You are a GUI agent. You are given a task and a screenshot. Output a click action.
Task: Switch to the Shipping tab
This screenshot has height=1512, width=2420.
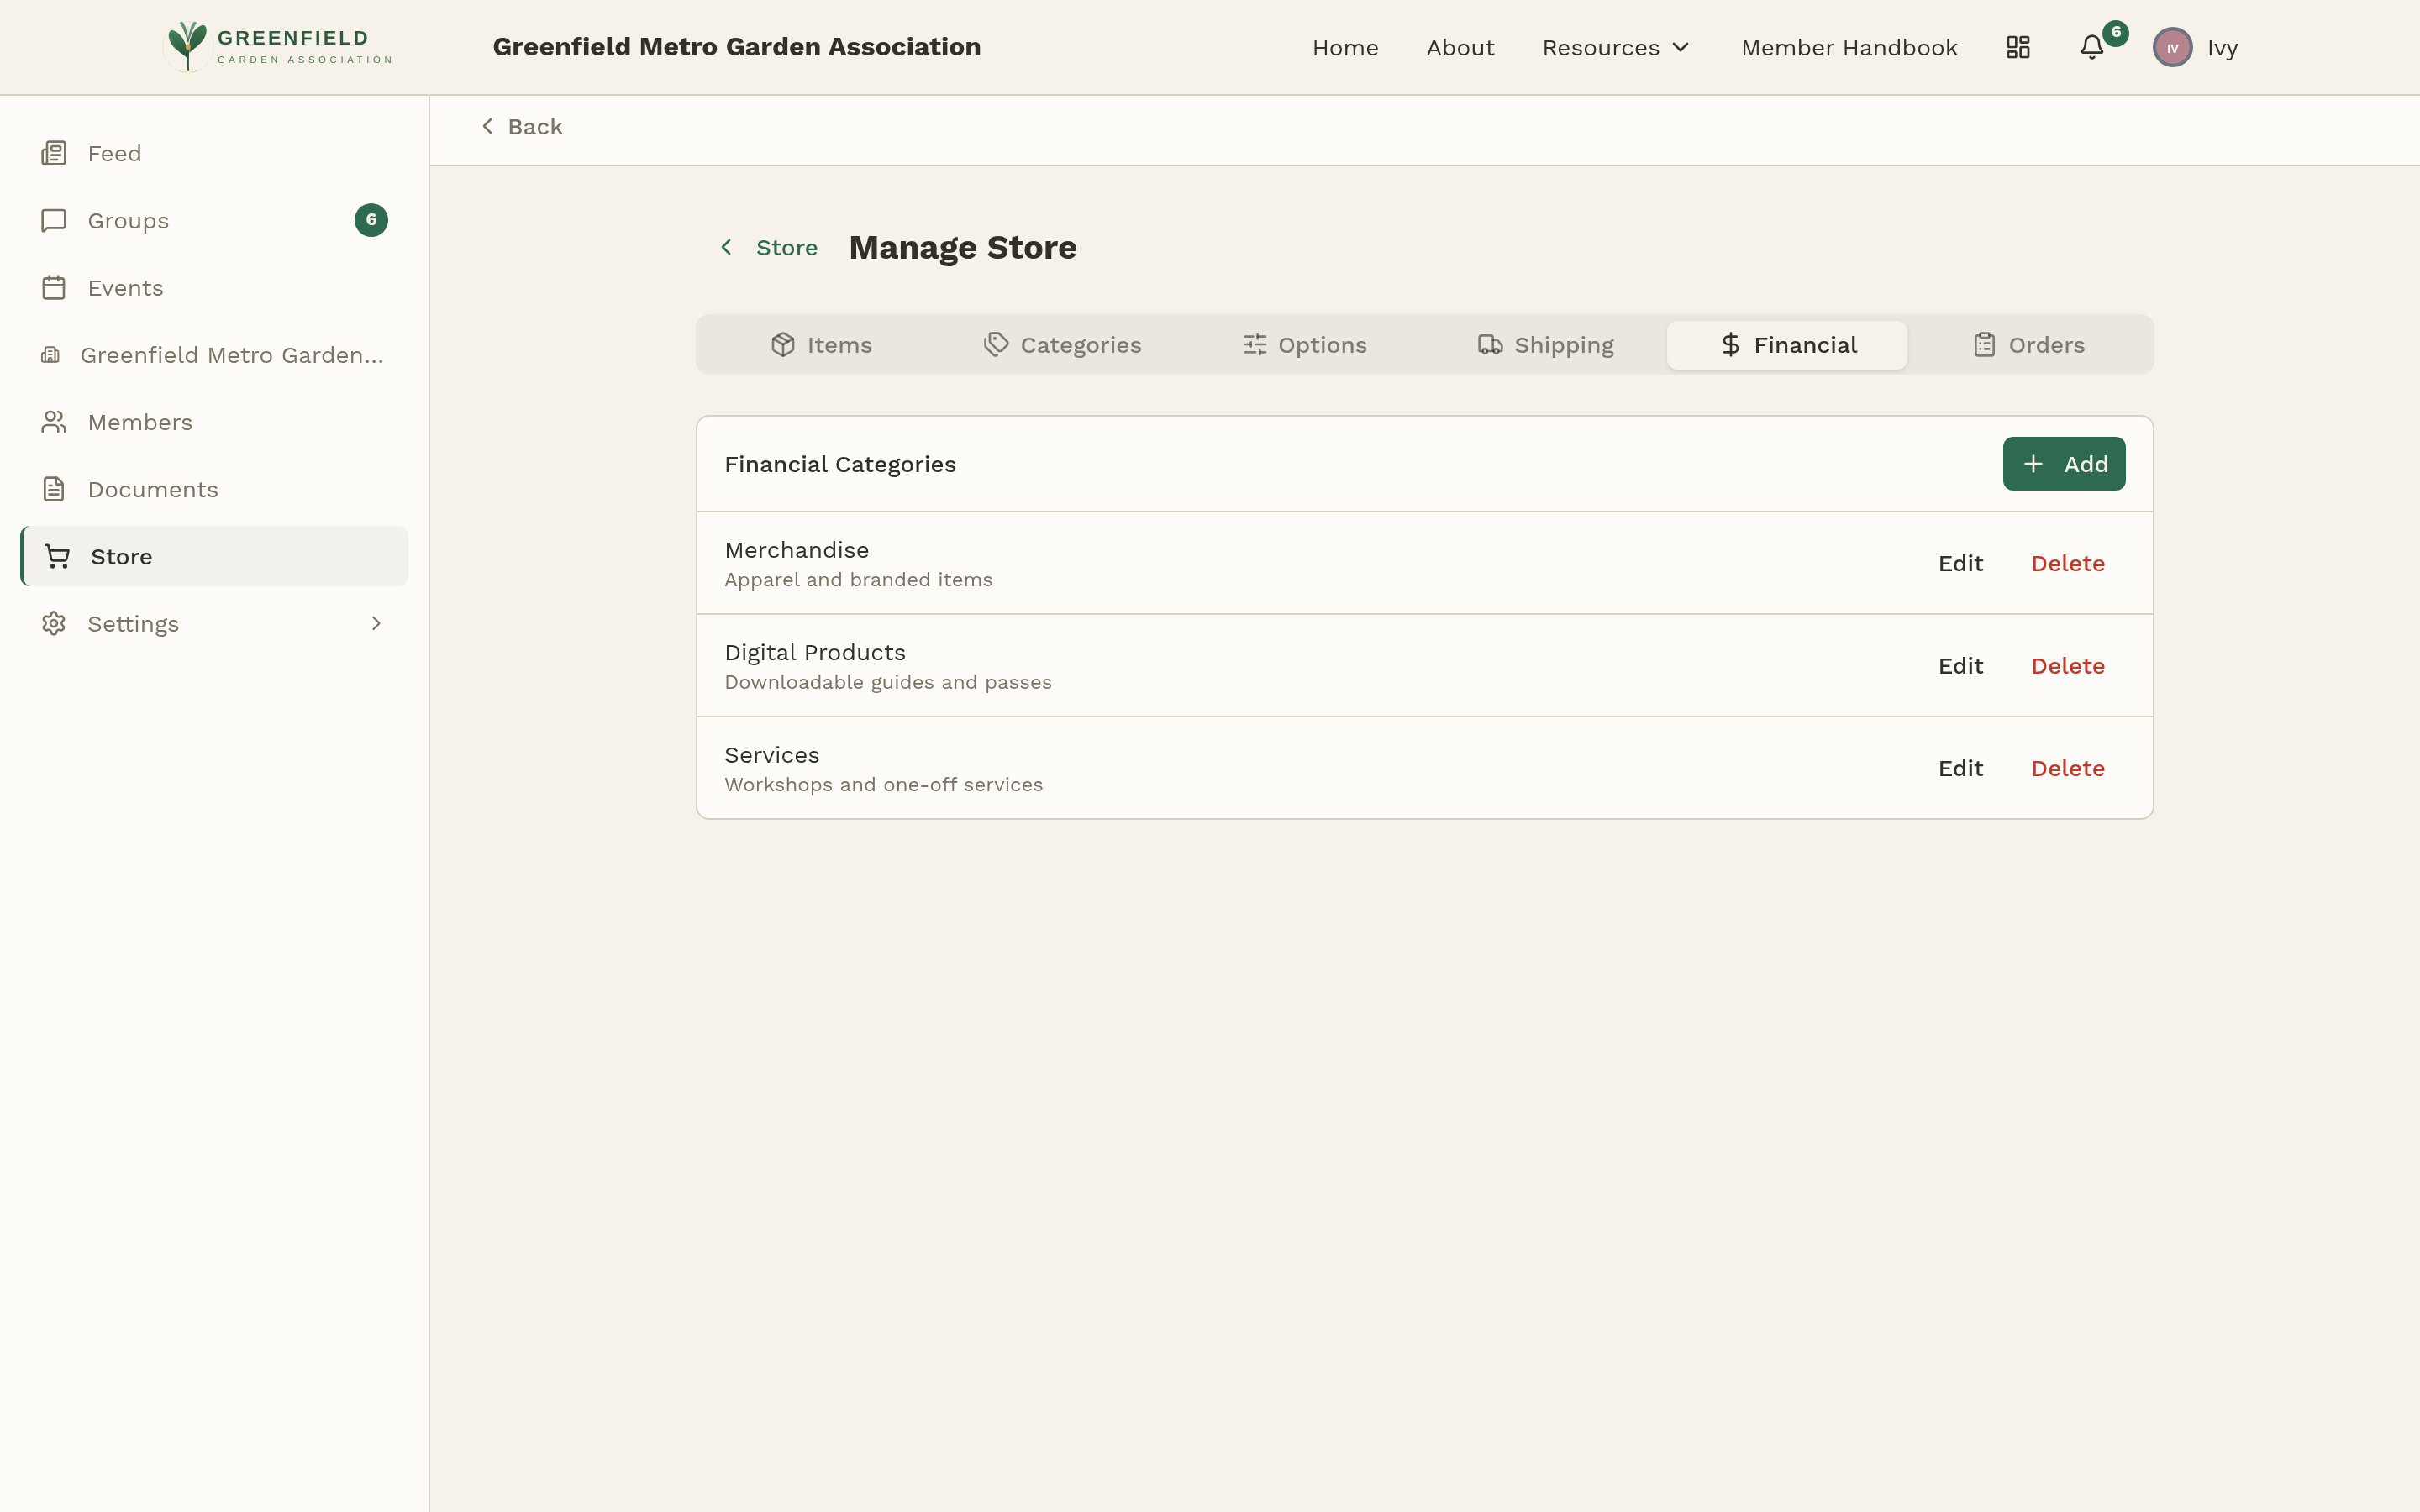click(1546, 344)
